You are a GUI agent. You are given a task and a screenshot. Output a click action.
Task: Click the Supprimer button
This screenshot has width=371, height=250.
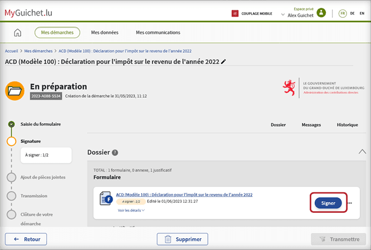[182, 239]
